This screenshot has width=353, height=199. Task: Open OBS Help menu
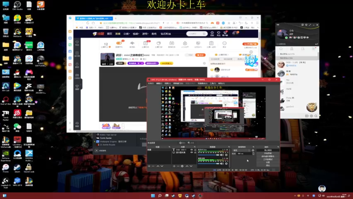222,84
